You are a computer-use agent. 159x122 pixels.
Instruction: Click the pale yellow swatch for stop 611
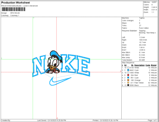point(128,83)
